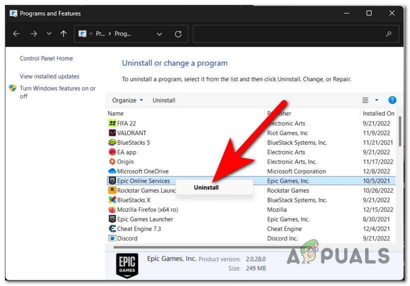Click the Microsoft Corporation publisher cell
The width and height of the screenshot is (410, 286).
tap(296, 171)
